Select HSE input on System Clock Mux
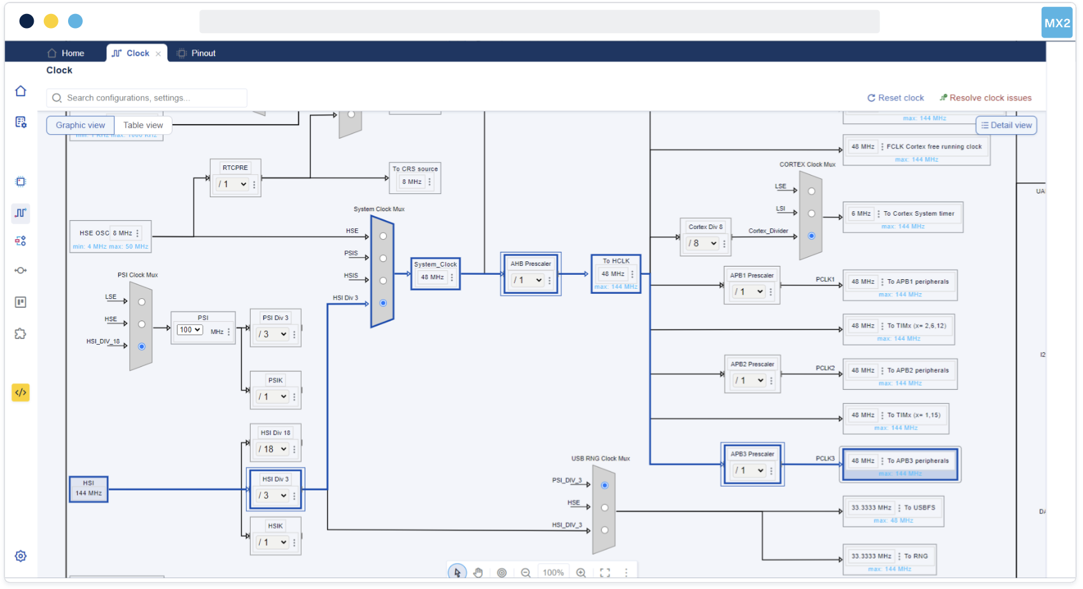Image resolution: width=1083 pixels, height=589 pixels. coord(383,236)
